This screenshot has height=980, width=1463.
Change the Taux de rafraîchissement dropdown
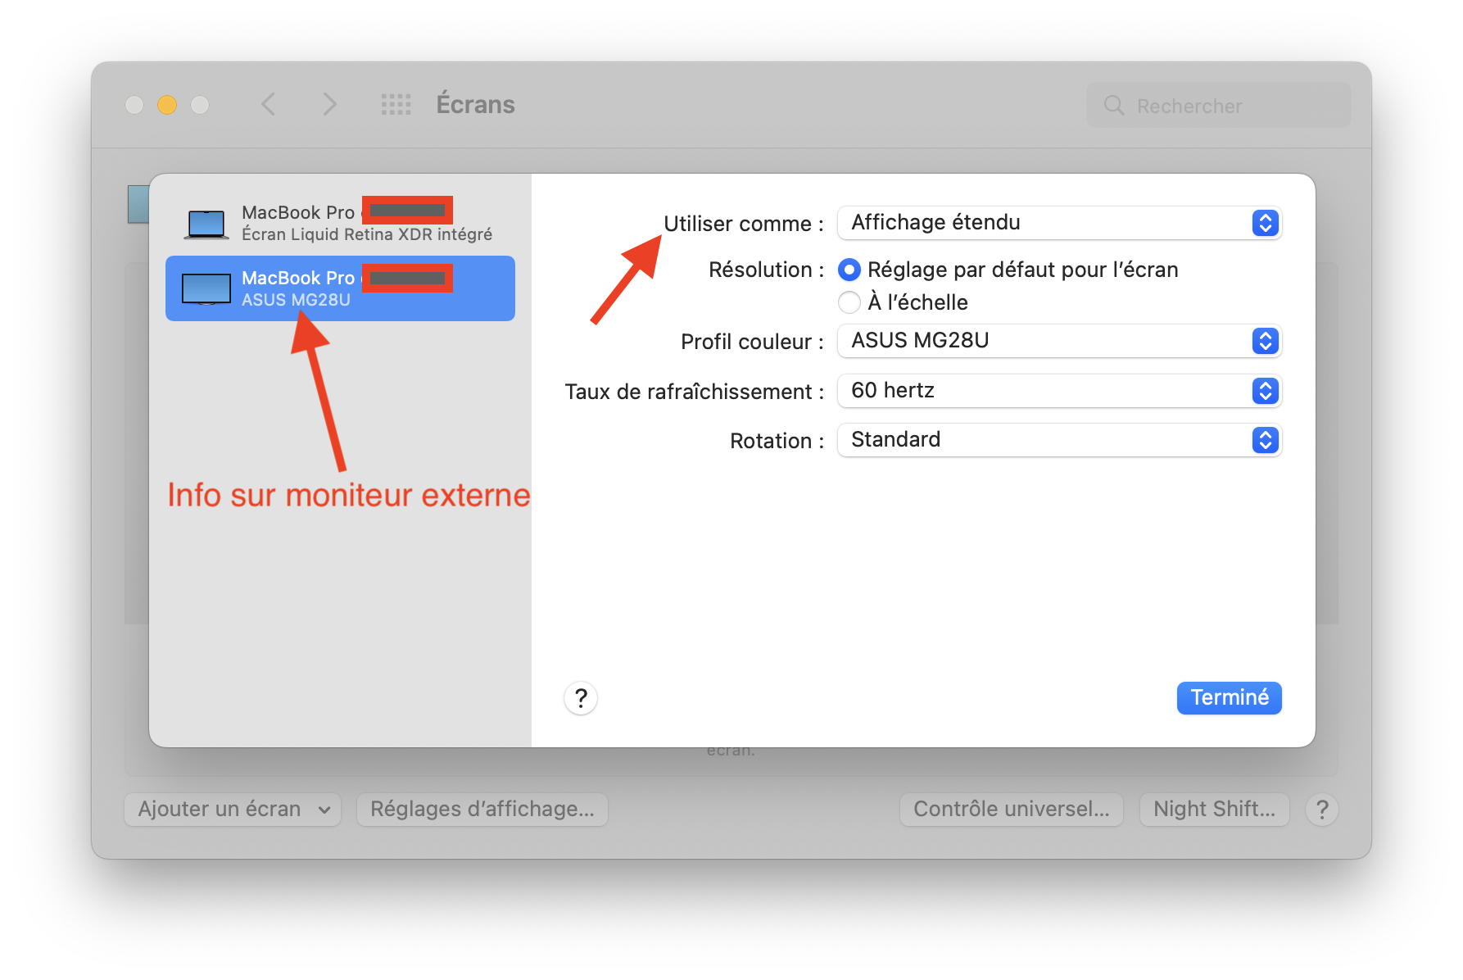pyautogui.click(x=1059, y=391)
